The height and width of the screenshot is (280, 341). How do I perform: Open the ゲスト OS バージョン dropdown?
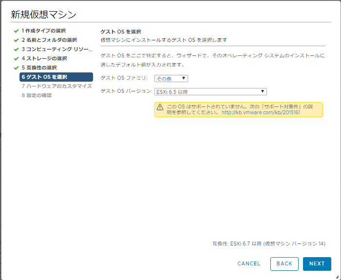(x=210, y=91)
